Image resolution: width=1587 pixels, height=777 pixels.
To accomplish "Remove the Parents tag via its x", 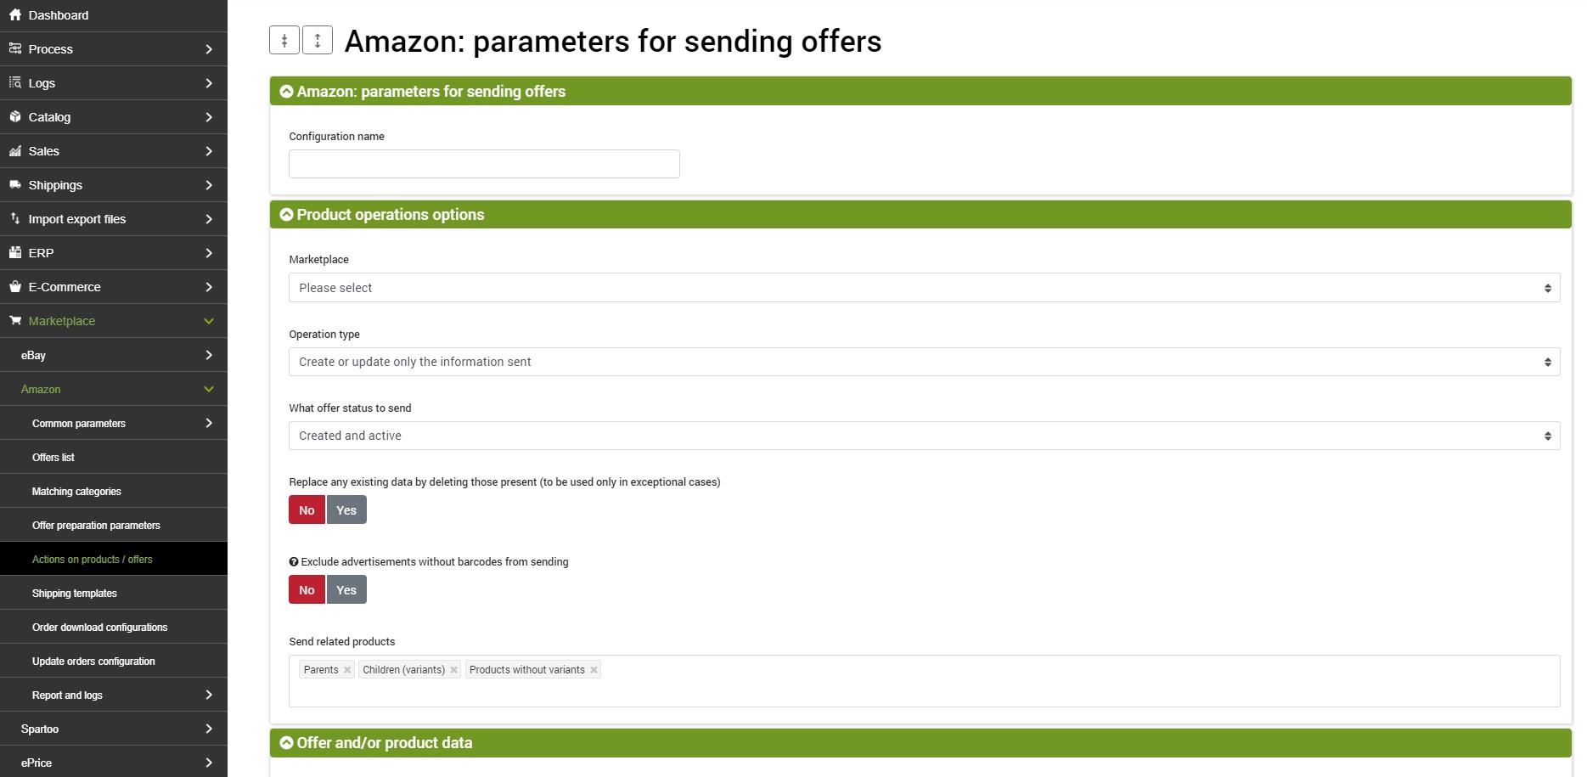I will pyautogui.click(x=347, y=670).
